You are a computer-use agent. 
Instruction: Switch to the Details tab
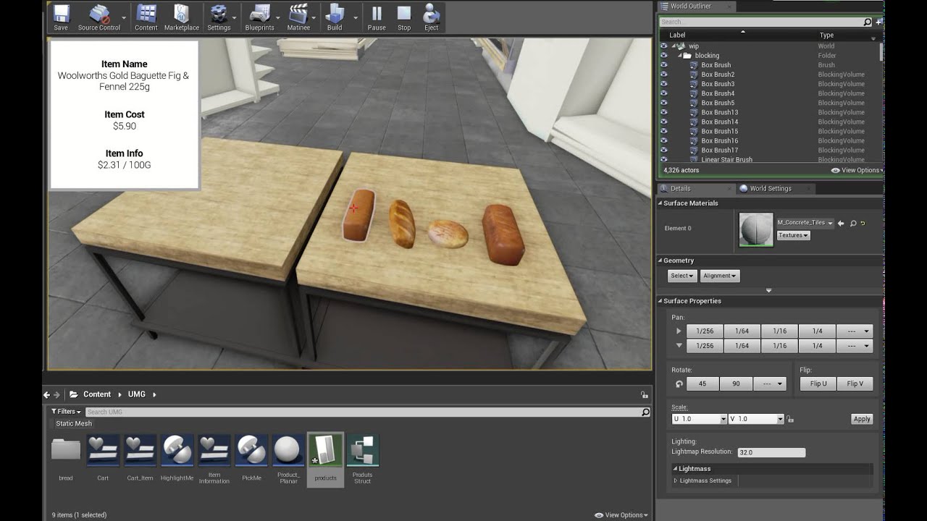680,189
